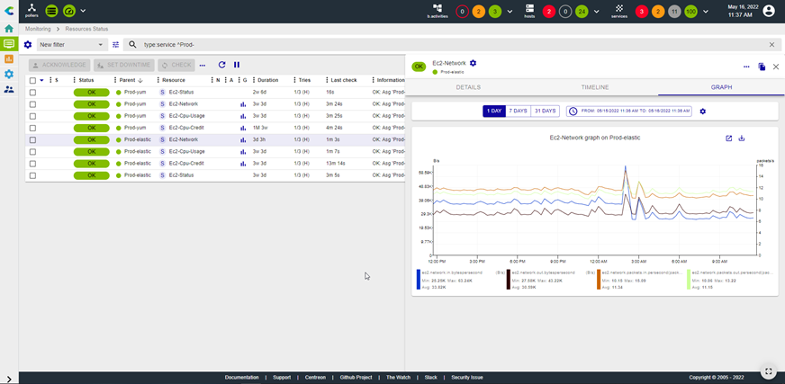
Task: Copy the Ec2-Network panel link
Action: [762, 67]
